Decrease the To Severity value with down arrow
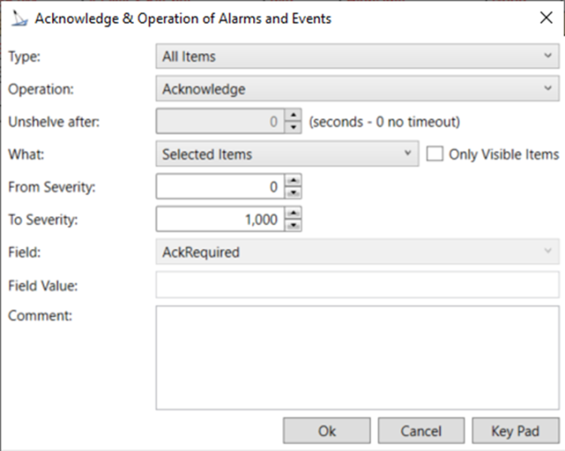 click(x=293, y=224)
